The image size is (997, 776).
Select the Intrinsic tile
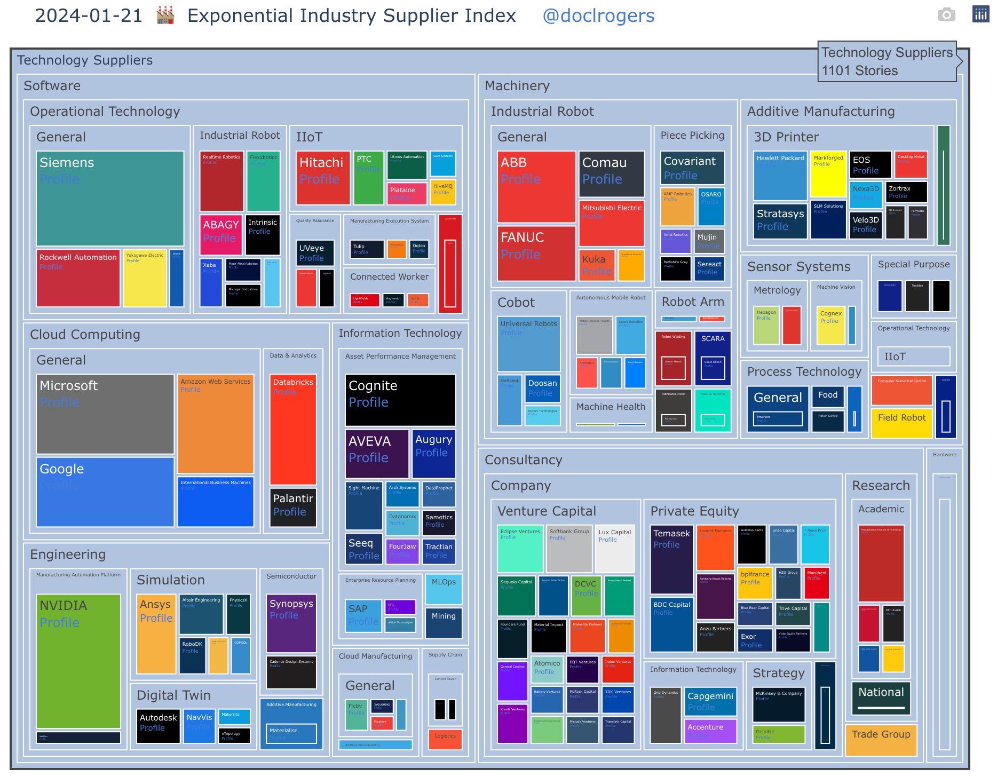click(263, 235)
